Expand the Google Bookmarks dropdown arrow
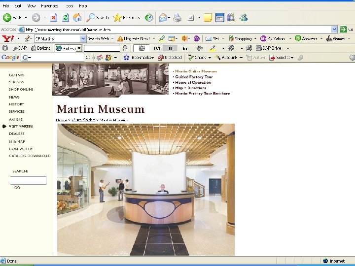The width and height of the screenshot is (355, 266). [x=153, y=58]
